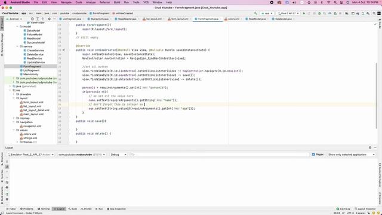Open the app run configuration dropdown
Screen dimensions: 382x215
pyautogui.click(x=267, y=13)
